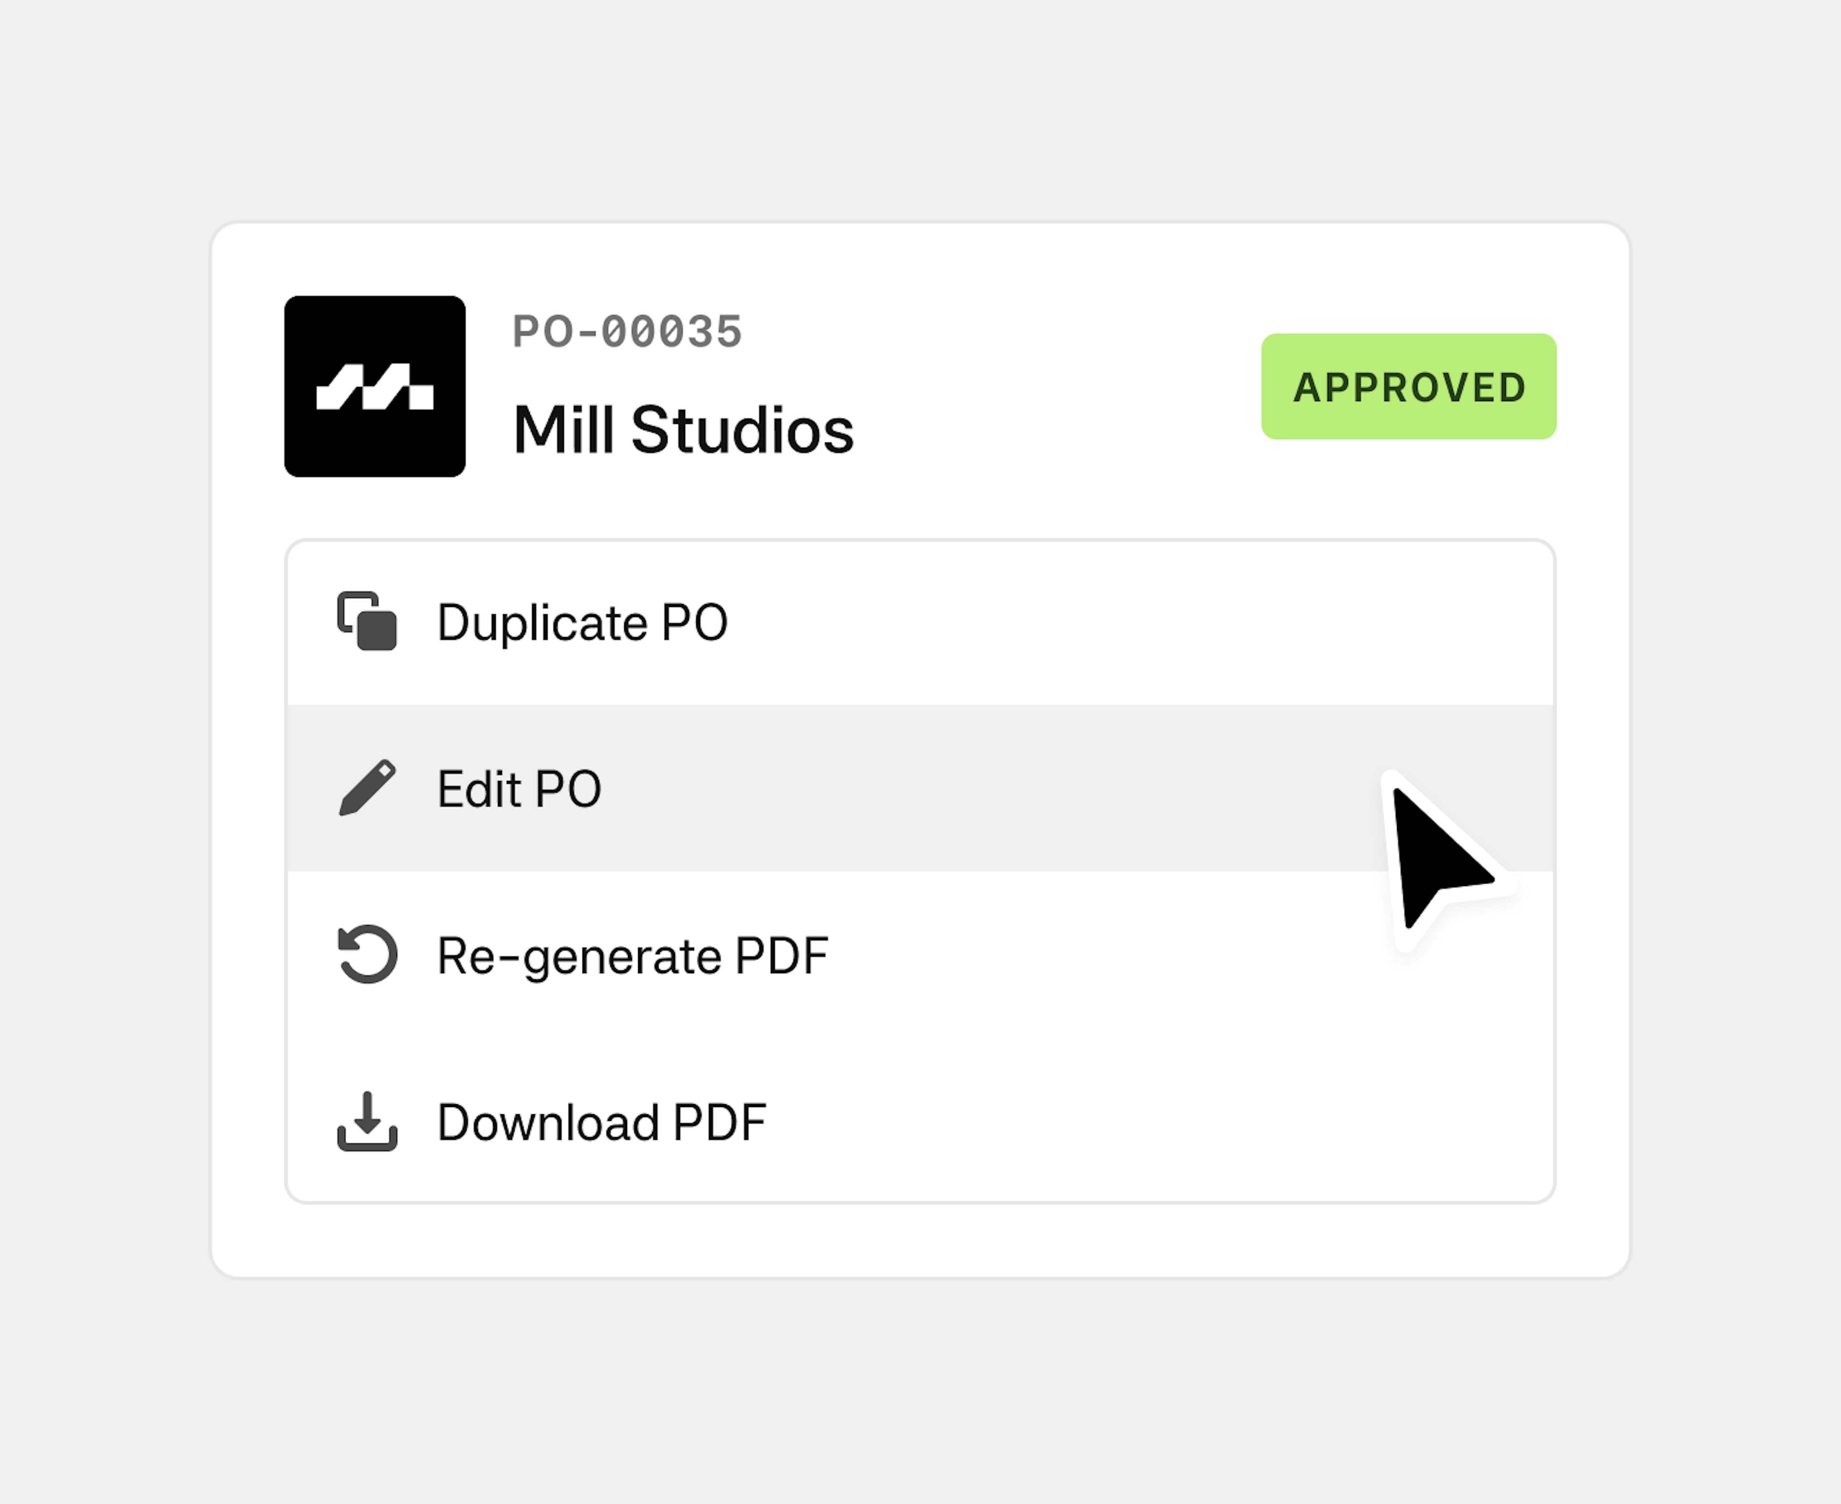Click empty right side of Duplicate PO row
The width and height of the screenshot is (1841, 1504).
click(1213, 622)
